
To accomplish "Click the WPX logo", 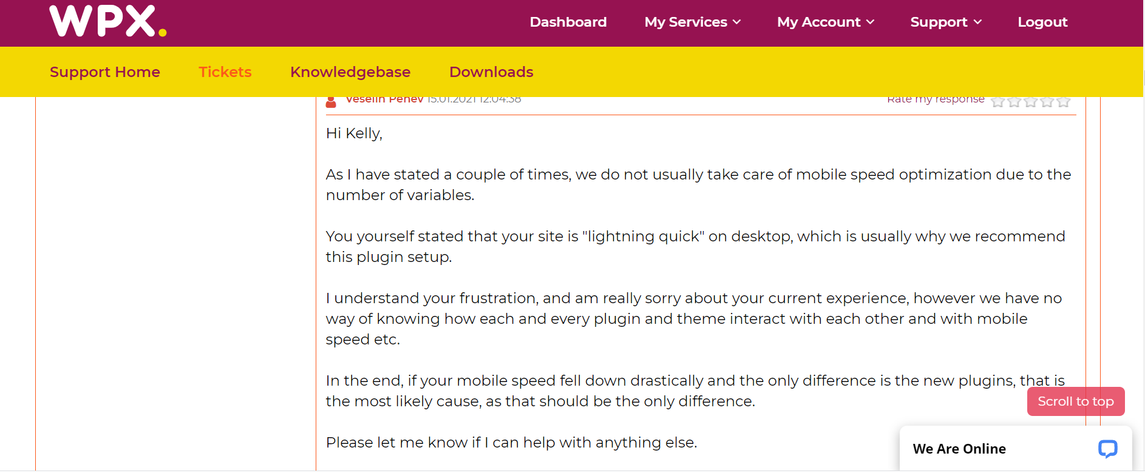I will (x=108, y=21).
